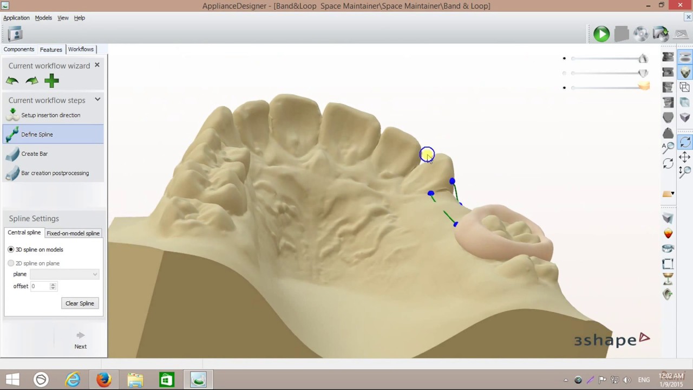Viewport: 693px width, 390px height.
Task: Open the Models menu
Action: click(x=43, y=18)
